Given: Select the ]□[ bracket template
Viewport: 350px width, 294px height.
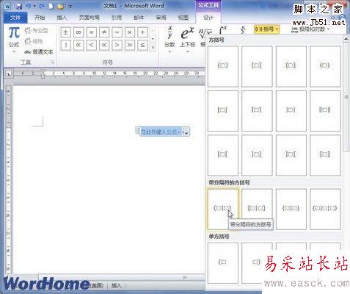Looking at the screenshot, I should point(291,155).
